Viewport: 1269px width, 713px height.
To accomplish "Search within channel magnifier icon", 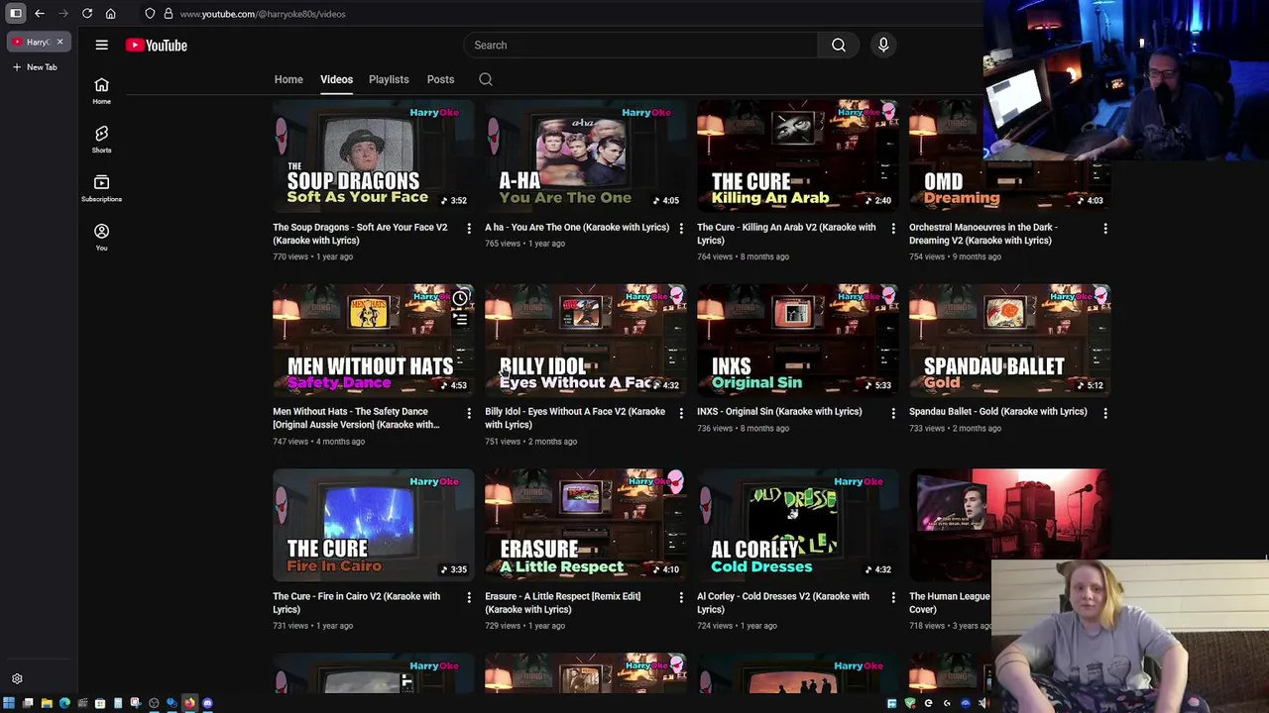I will [x=486, y=79].
